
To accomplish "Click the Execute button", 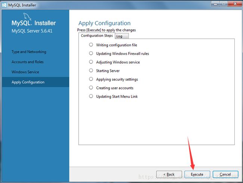I will (x=197, y=174).
